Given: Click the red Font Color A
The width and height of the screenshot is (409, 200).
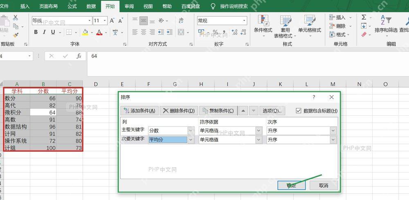Looking at the screenshot, I should pyautogui.click(x=99, y=32).
